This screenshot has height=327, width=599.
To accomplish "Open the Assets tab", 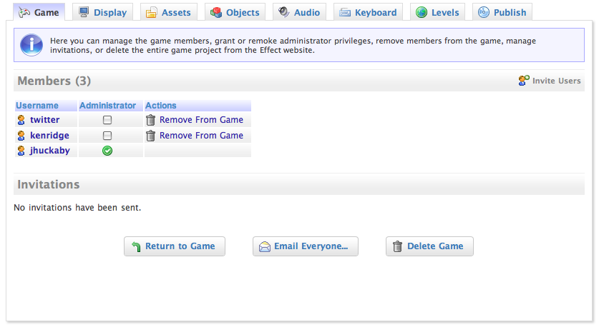I will tap(168, 12).
